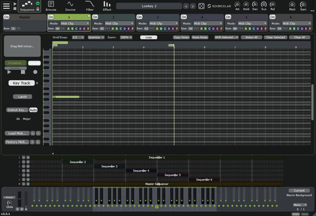Image resolution: width=316 pixels, height=216 pixels.
Task: Open the Zoom 200% dropdown
Action: [126, 37]
